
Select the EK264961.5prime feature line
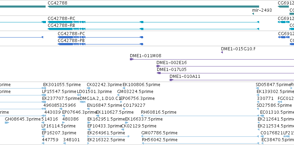click(108, 136)
